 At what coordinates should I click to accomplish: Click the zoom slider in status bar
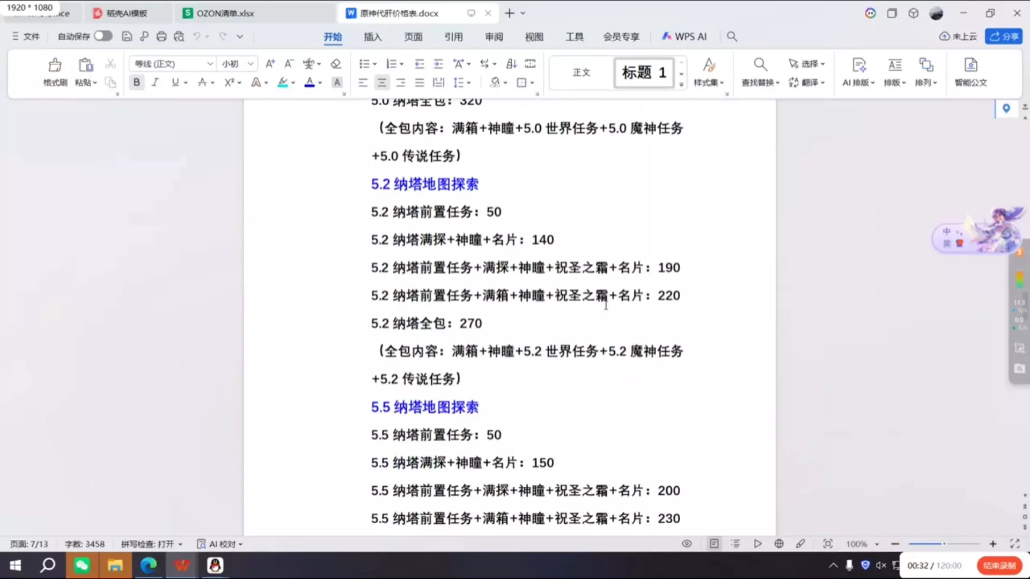click(x=944, y=544)
